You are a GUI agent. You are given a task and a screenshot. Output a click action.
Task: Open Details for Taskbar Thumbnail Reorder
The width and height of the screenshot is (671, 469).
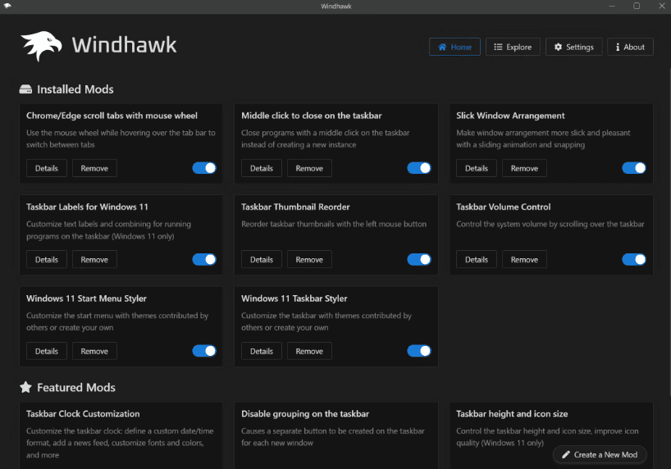click(x=262, y=259)
